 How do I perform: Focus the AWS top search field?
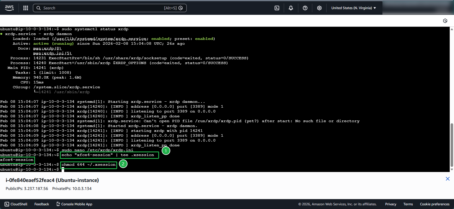[110, 8]
